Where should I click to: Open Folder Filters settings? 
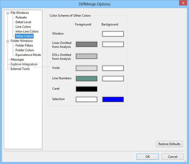pyautogui.click(x=24, y=45)
